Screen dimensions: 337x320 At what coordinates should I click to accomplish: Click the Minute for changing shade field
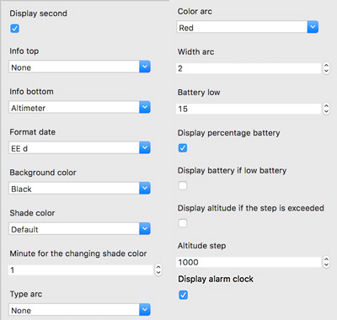pos(81,270)
